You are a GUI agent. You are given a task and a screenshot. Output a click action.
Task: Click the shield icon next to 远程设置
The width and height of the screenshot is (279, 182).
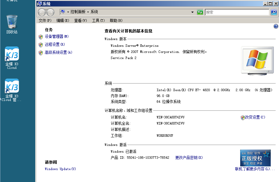[x=41, y=45]
